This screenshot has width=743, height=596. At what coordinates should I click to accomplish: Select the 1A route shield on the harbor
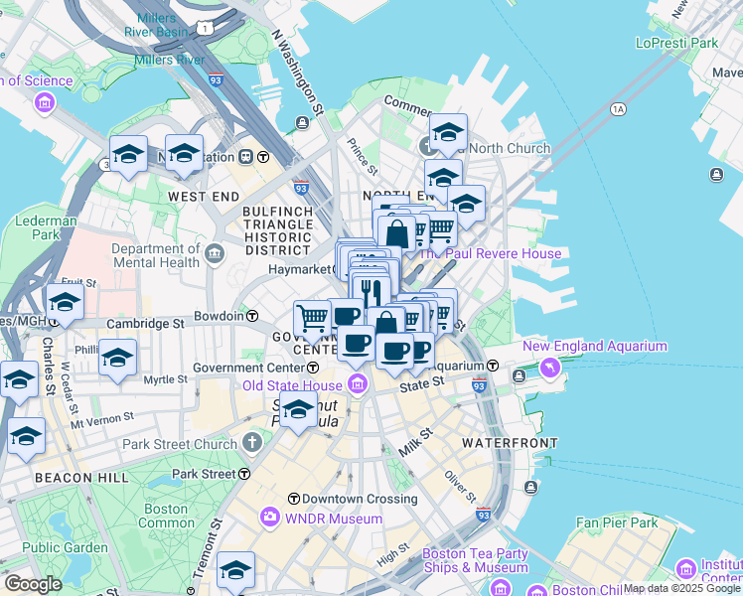pos(618,110)
